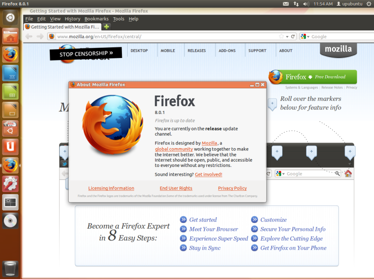Bookmark this page with the star icon

pyautogui.click(x=281, y=36)
